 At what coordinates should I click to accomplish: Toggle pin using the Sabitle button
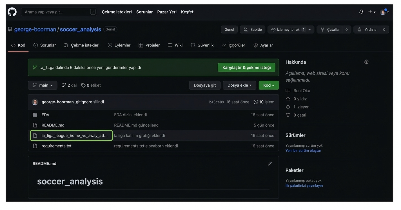[x=253, y=30]
